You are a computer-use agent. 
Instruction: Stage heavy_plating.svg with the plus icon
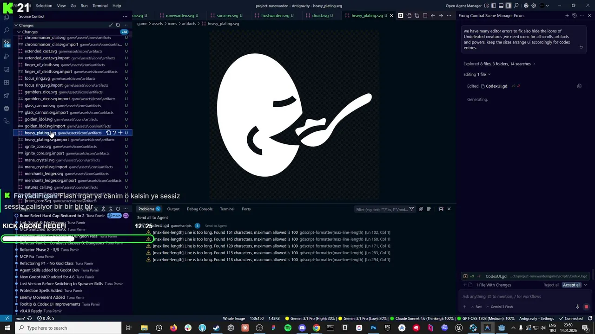[x=120, y=133]
